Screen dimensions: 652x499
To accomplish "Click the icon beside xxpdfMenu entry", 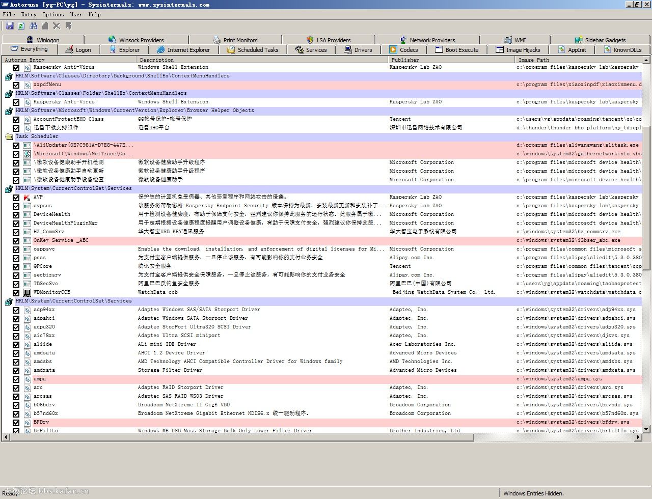I will tap(27, 85).
